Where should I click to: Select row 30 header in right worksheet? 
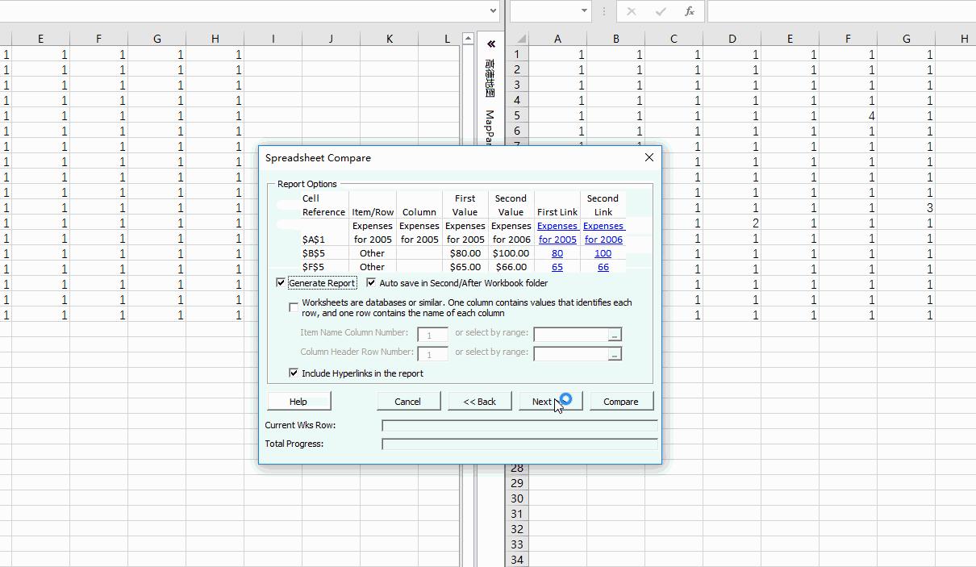pos(517,498)
